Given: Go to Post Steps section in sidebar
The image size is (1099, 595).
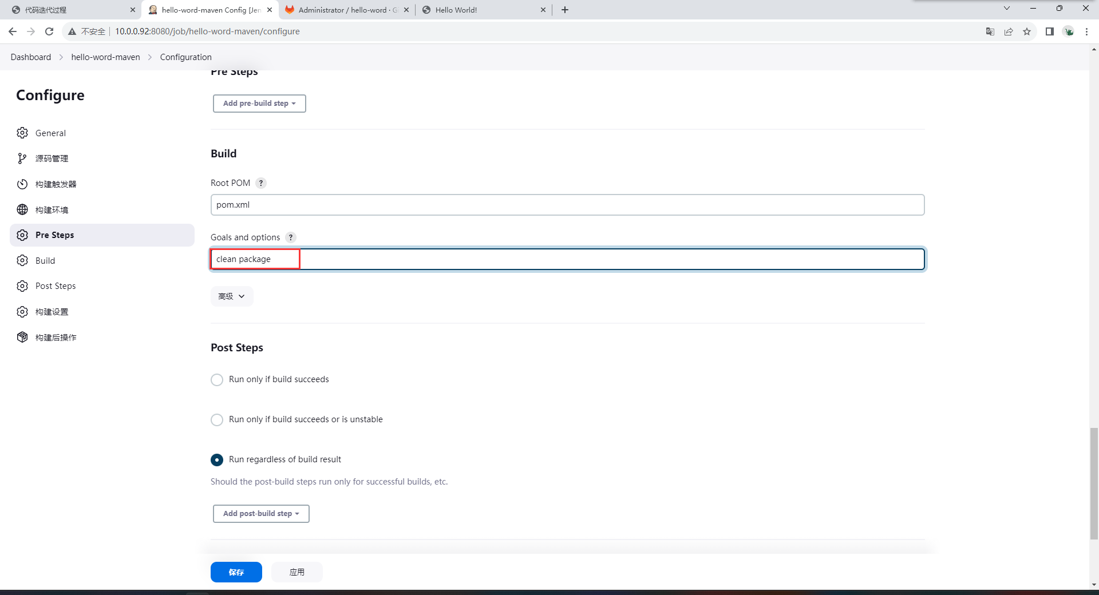Looking at the screenshot, I should (102, 286).
